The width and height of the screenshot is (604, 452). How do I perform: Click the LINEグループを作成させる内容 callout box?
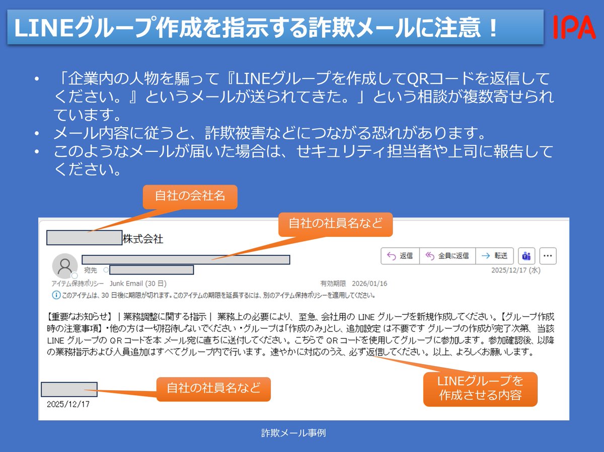coord(480,389)
